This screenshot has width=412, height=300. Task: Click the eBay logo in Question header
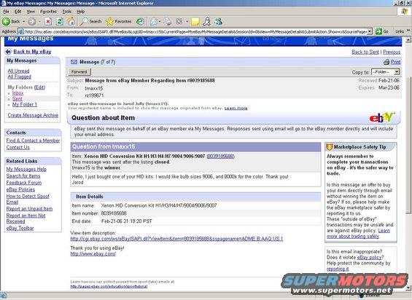(382, 117)
